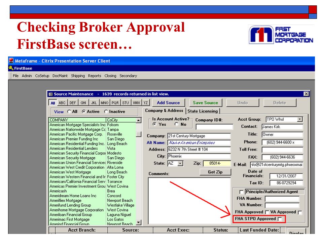Filter companies by VWX

point(136,103)
